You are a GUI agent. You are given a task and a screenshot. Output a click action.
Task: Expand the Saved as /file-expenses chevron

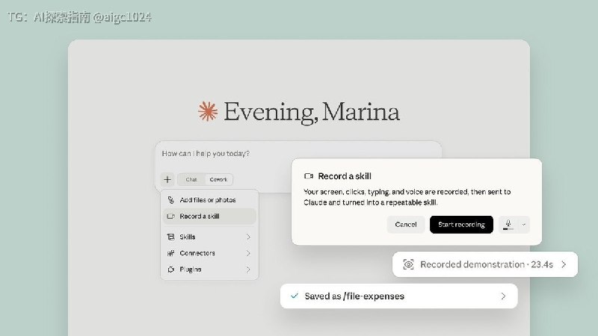[x=503, y=296]
